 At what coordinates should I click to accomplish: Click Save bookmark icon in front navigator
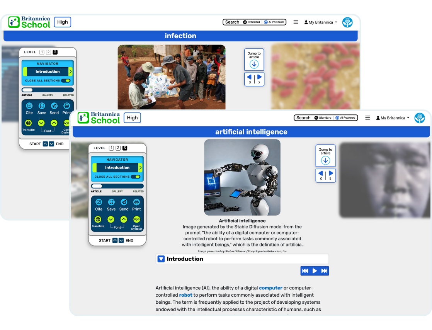tap(111, 202)
